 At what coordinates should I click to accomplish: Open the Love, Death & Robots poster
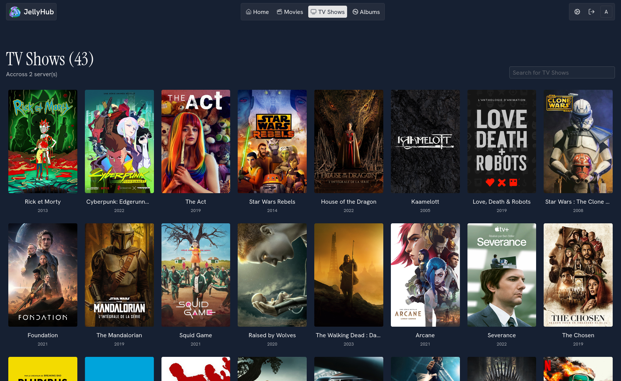502,141
